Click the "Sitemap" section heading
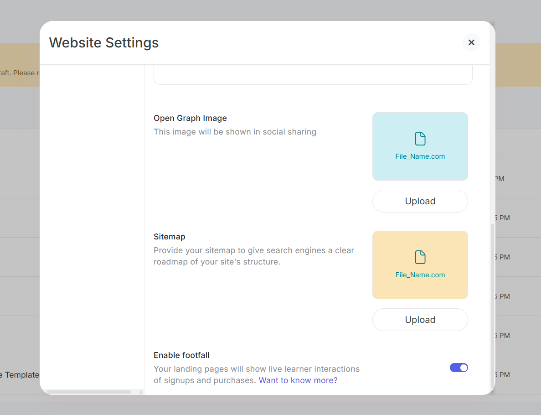The width and height of the screenshot is (541, 415). tap(170, 237)
